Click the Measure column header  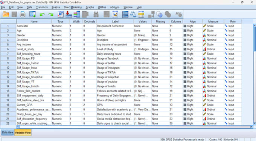tap(213, 21)
